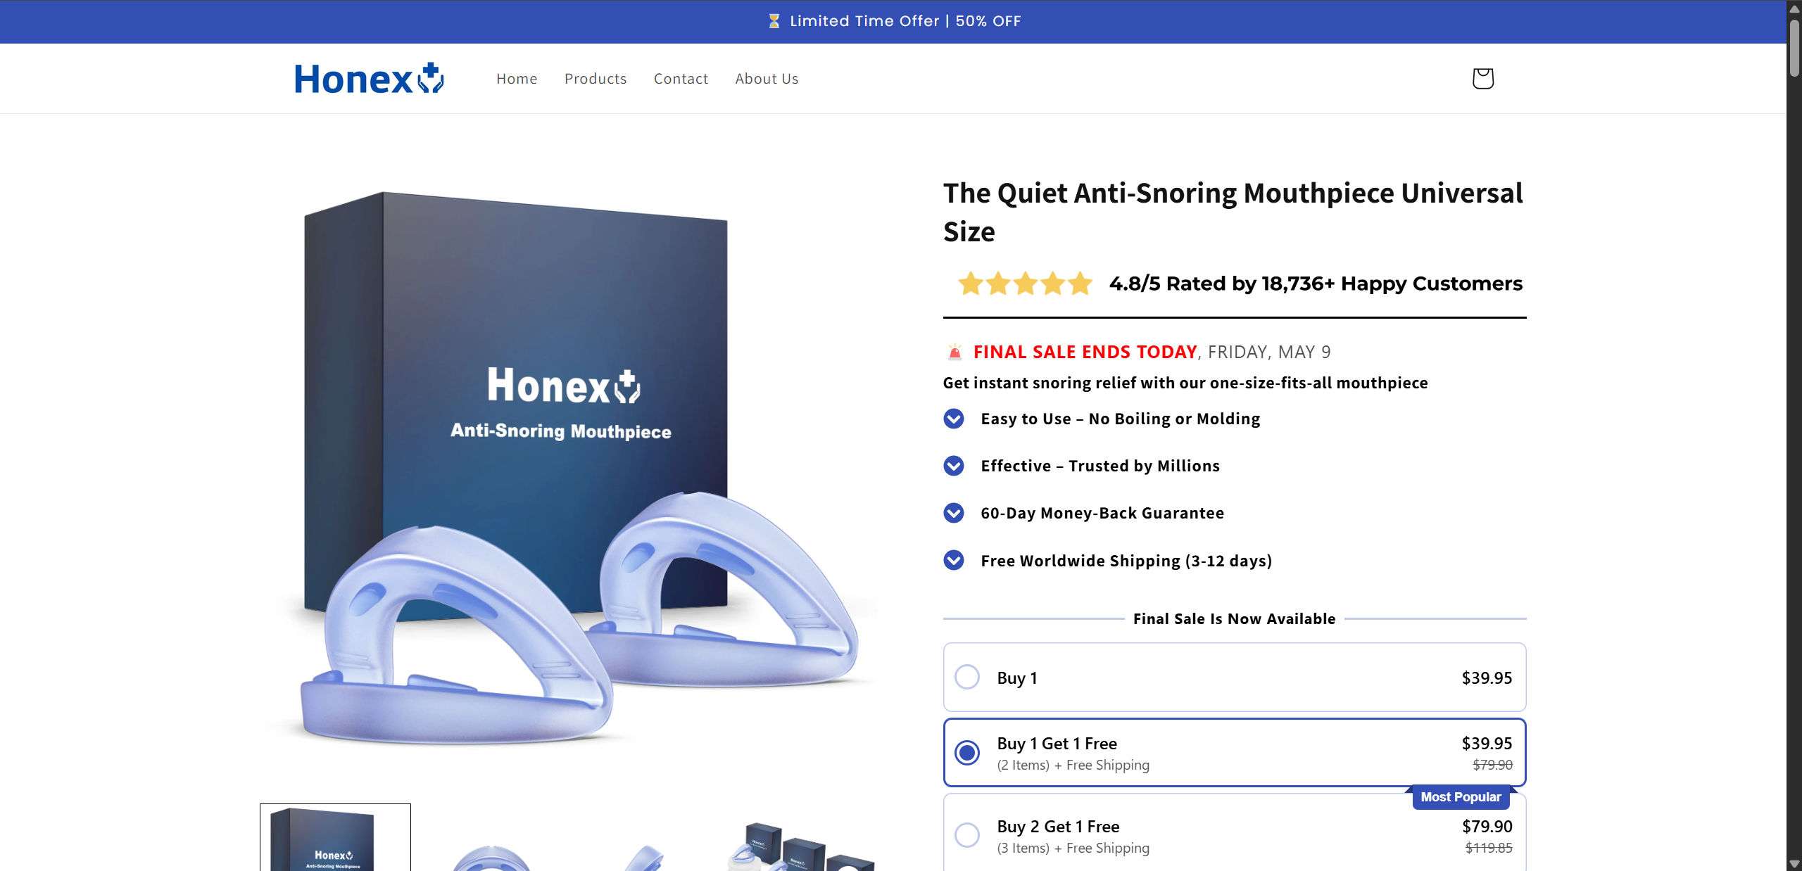Click the Honex logo in header

[x=369, y=78]
